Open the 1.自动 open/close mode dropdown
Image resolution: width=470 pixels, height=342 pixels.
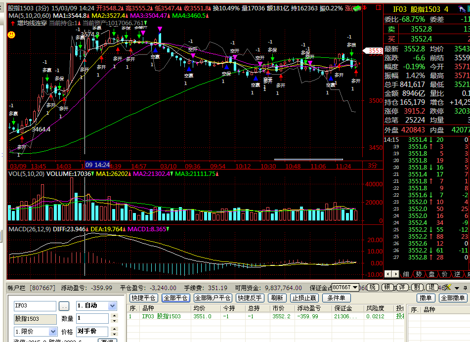coord(112,306)
